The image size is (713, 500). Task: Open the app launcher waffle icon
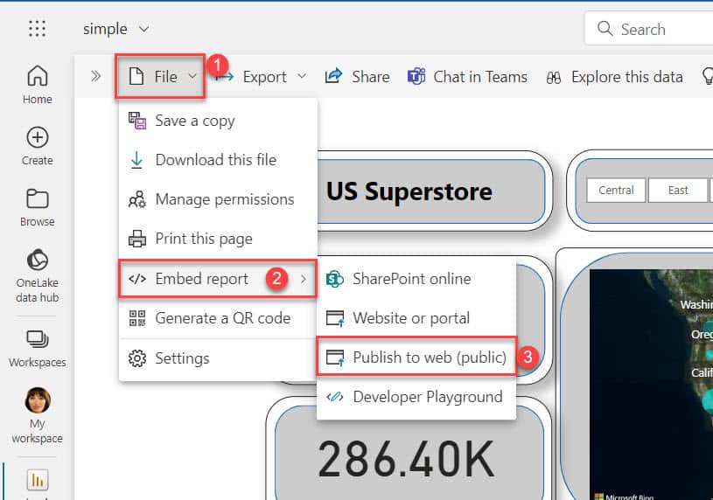click(37, 29)
